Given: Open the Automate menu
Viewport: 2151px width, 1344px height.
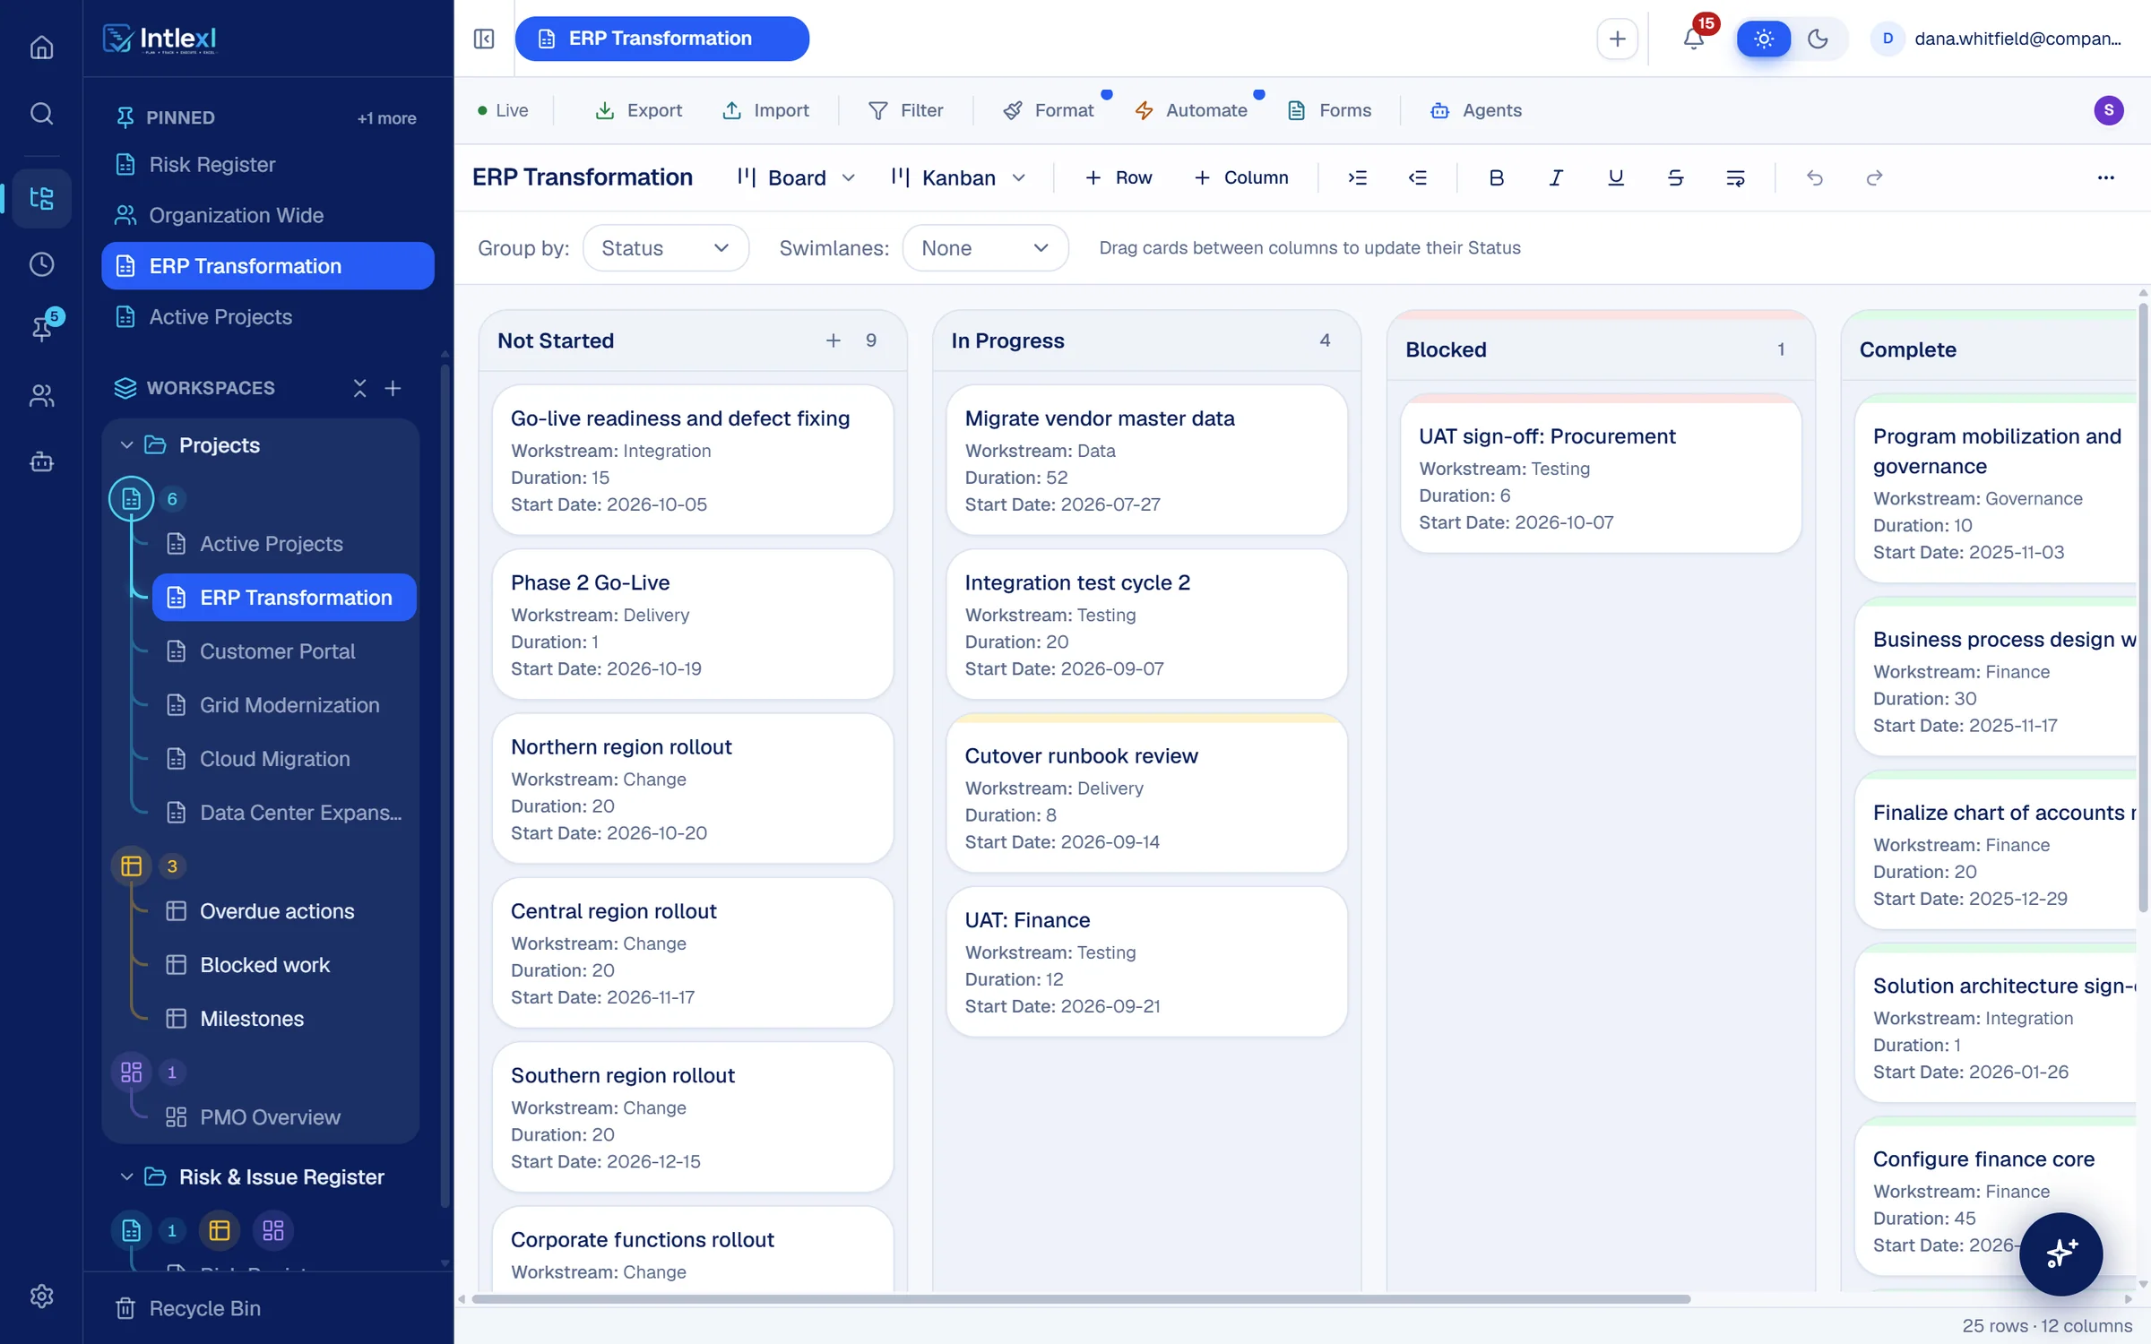Looking at the screenshot, I should tap(1191, 110).
